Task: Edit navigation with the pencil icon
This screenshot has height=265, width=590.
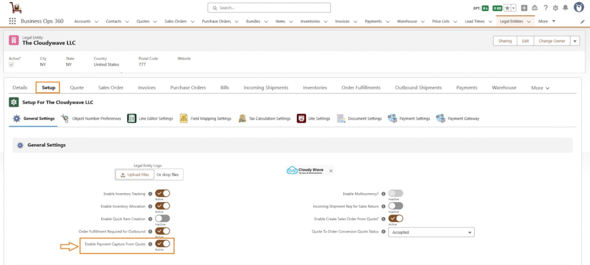Action: tap(582, 21)
